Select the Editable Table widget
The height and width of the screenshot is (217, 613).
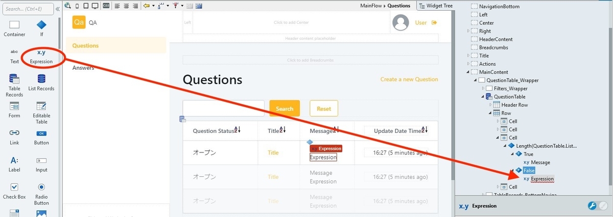pos(41,112)
